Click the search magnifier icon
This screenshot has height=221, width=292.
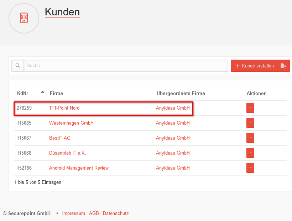[x=17, y=66]
